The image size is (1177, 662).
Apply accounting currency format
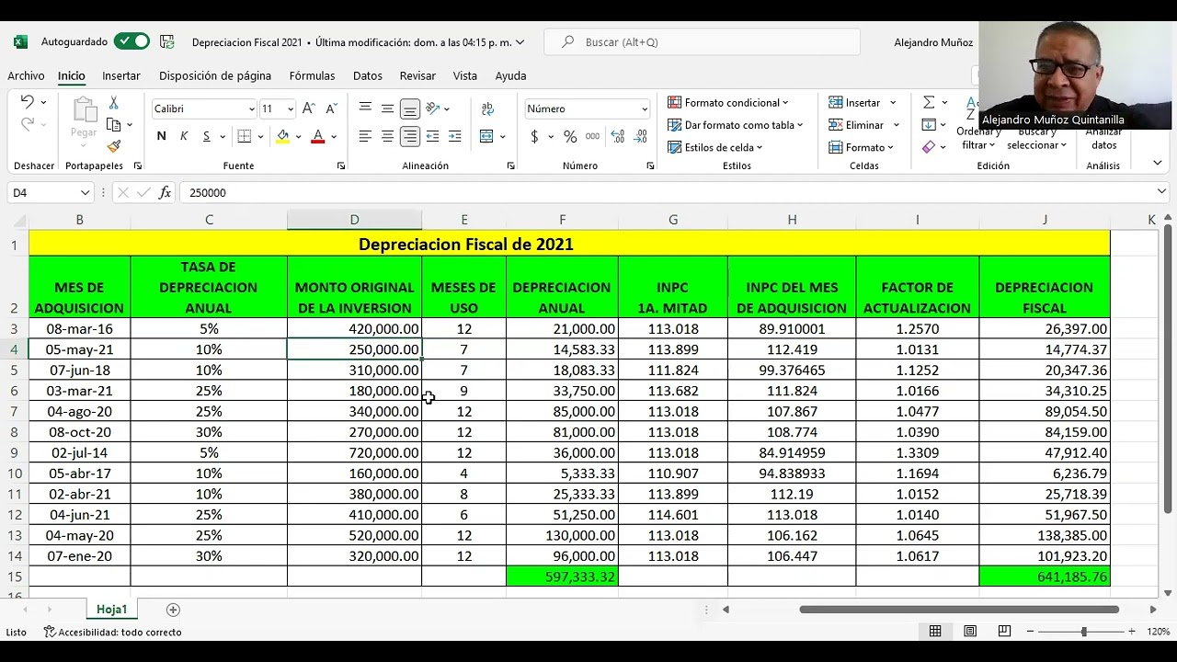pos(534,136)
